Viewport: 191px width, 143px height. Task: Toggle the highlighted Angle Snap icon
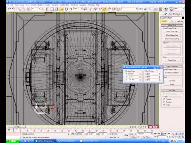(105, 9)
